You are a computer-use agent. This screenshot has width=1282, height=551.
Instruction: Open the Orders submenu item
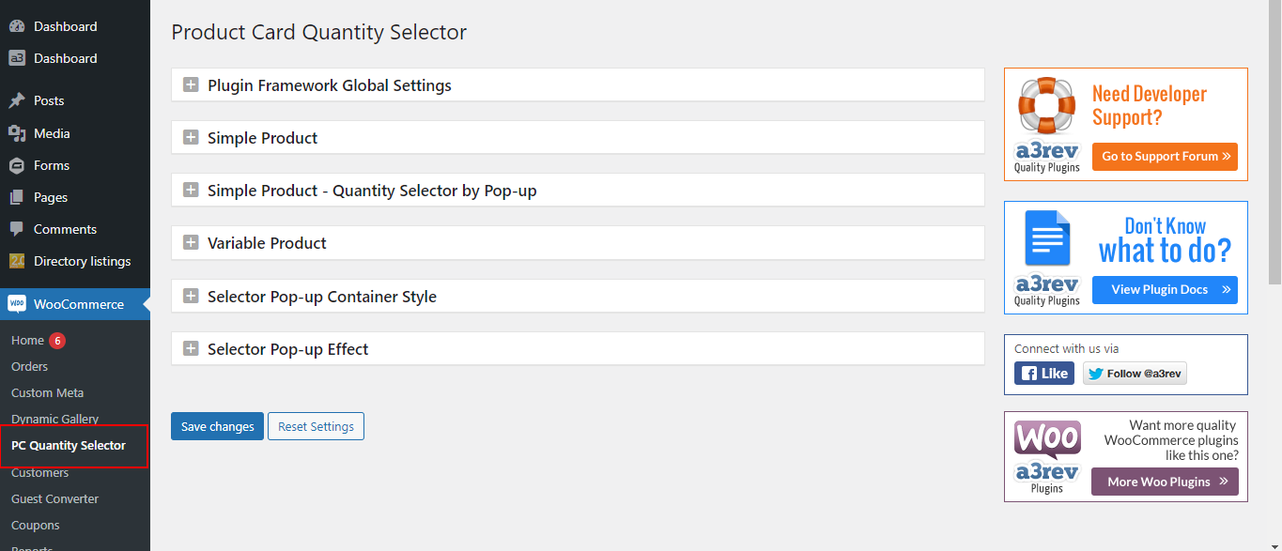coord(29,366)
